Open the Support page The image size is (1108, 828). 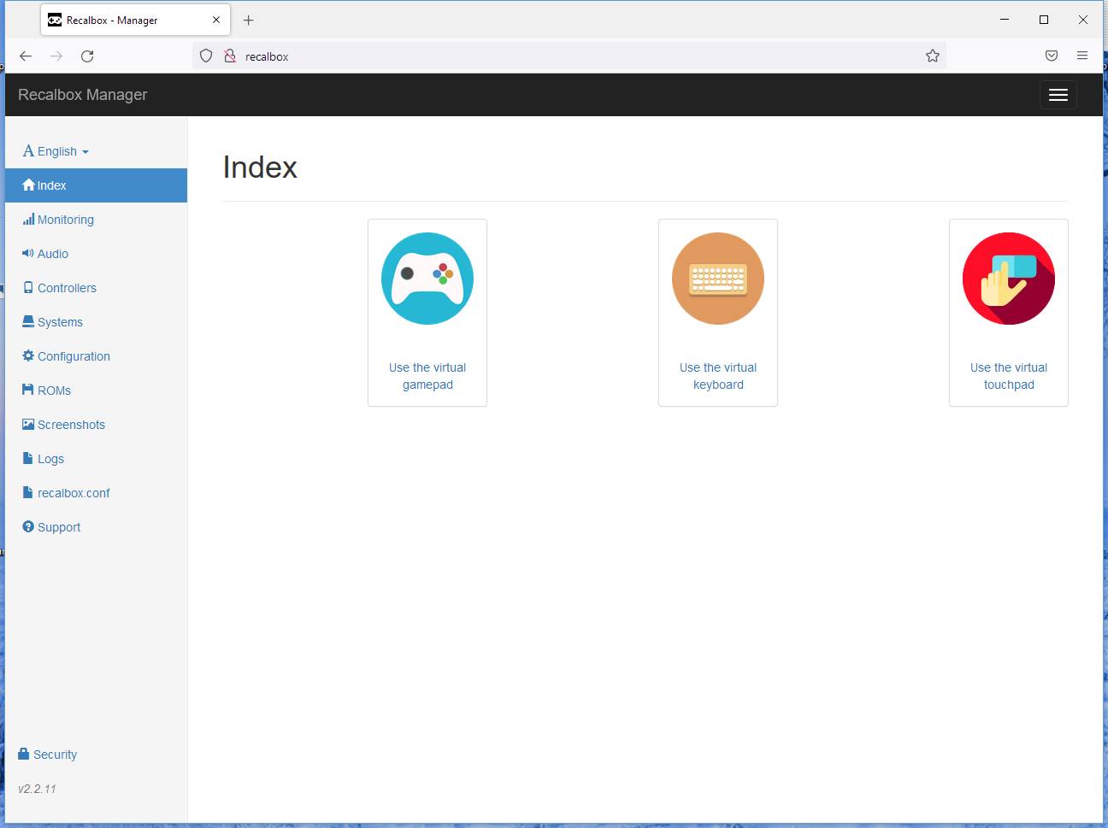(x=59, y=527)
